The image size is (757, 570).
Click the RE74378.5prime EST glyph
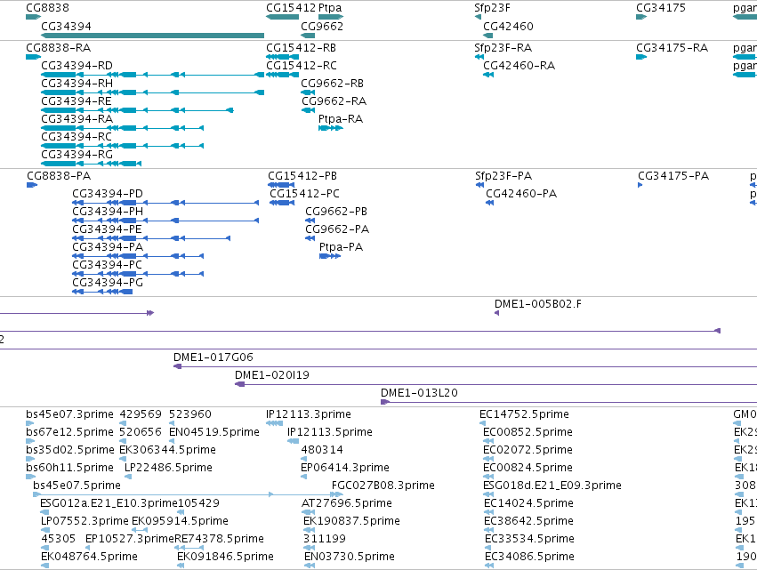[189, 548]
